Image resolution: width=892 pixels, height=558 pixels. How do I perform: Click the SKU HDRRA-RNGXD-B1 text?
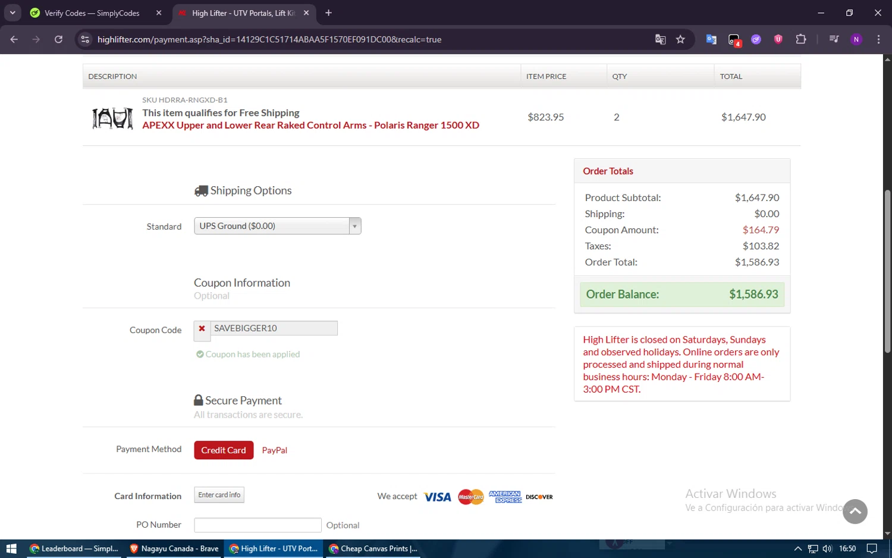pos(184,100)
